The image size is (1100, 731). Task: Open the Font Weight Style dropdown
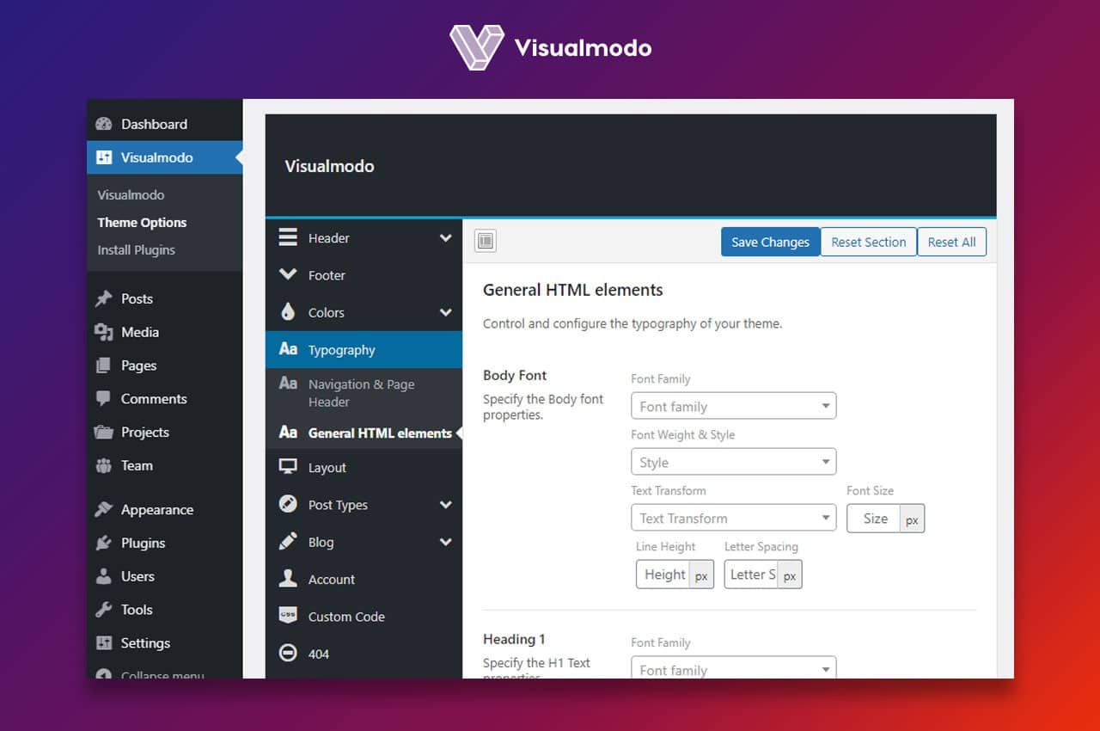[x=733, y=462]
